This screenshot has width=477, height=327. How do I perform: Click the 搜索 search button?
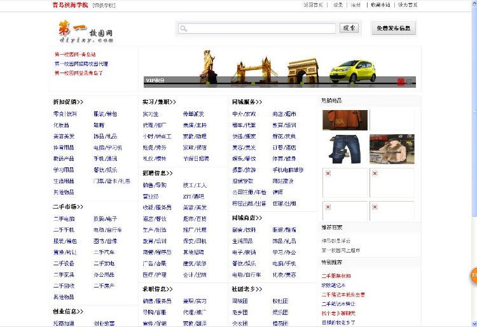pos(349,28)
